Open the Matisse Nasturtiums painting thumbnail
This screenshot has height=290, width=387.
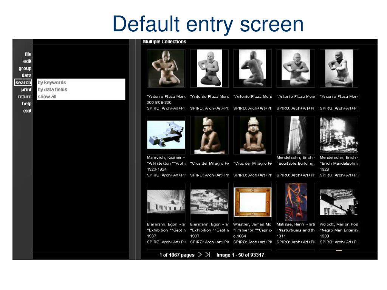coord(296,202)
